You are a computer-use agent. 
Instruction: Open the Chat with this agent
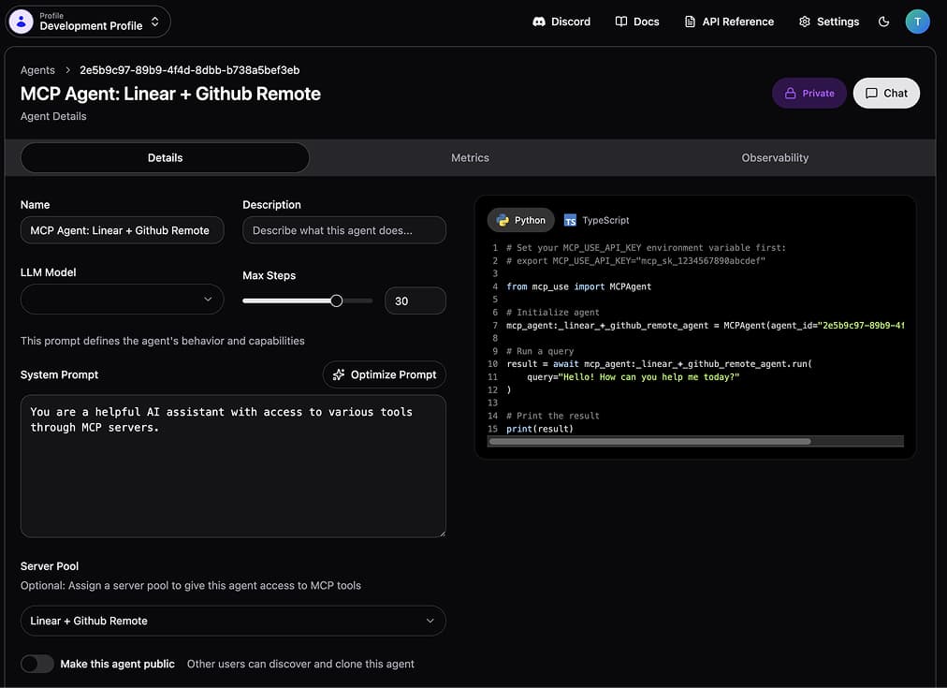[885, 93]
